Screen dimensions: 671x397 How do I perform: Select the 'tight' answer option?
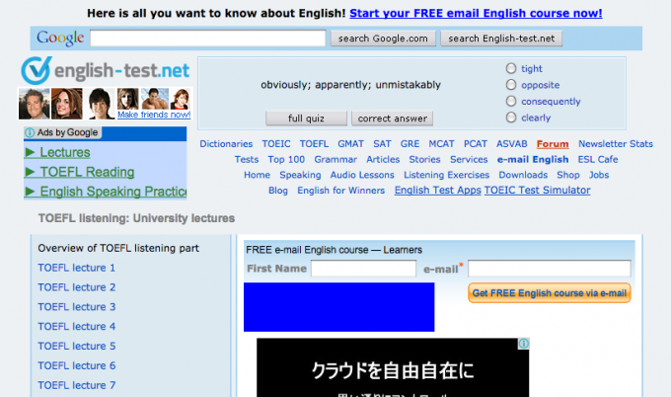click(x=511, y=68)
